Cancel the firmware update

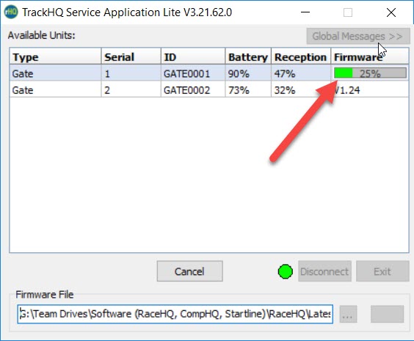tap(189, 271)
